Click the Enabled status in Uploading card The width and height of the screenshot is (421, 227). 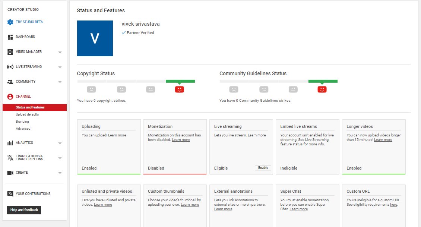(x=89, y=168)
